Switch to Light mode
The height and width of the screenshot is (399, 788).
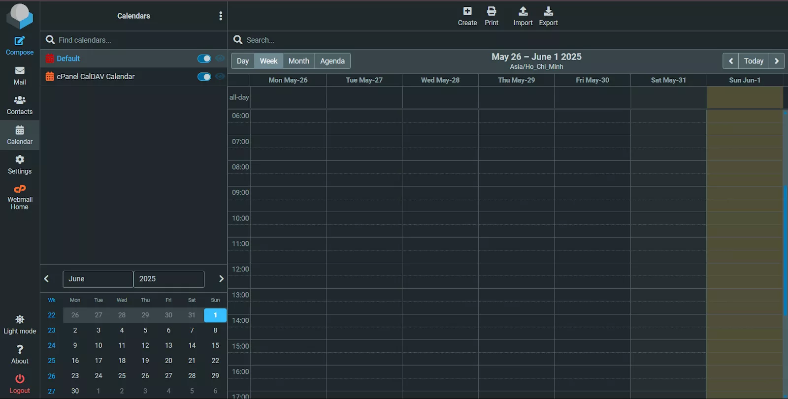tap(20, 325)
